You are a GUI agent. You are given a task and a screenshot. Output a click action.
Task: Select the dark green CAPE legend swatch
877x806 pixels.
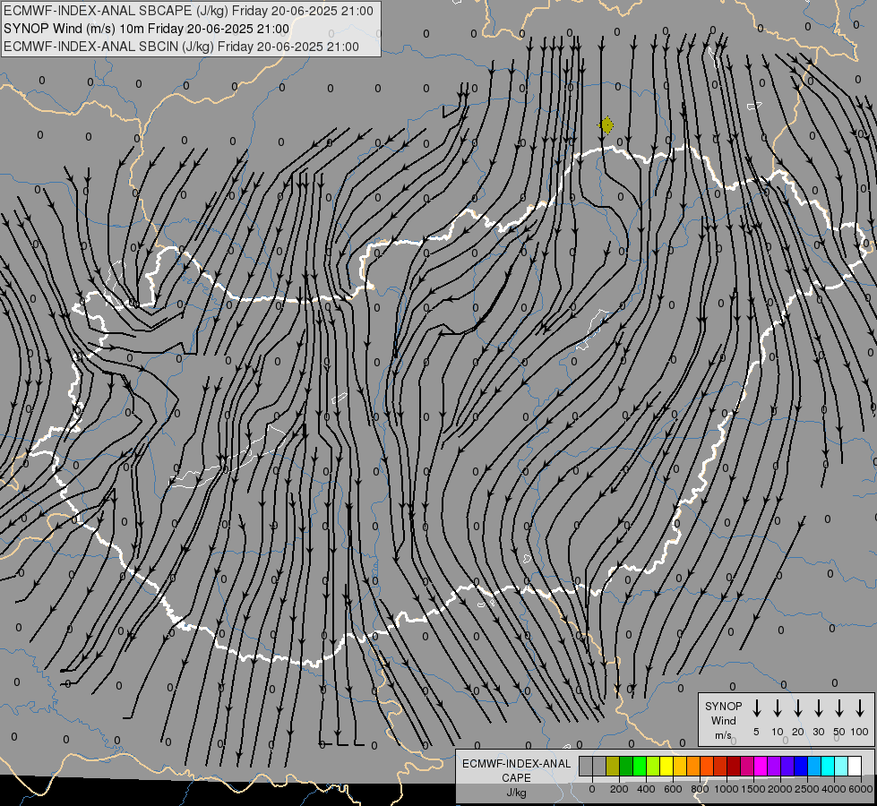(626, 767)
